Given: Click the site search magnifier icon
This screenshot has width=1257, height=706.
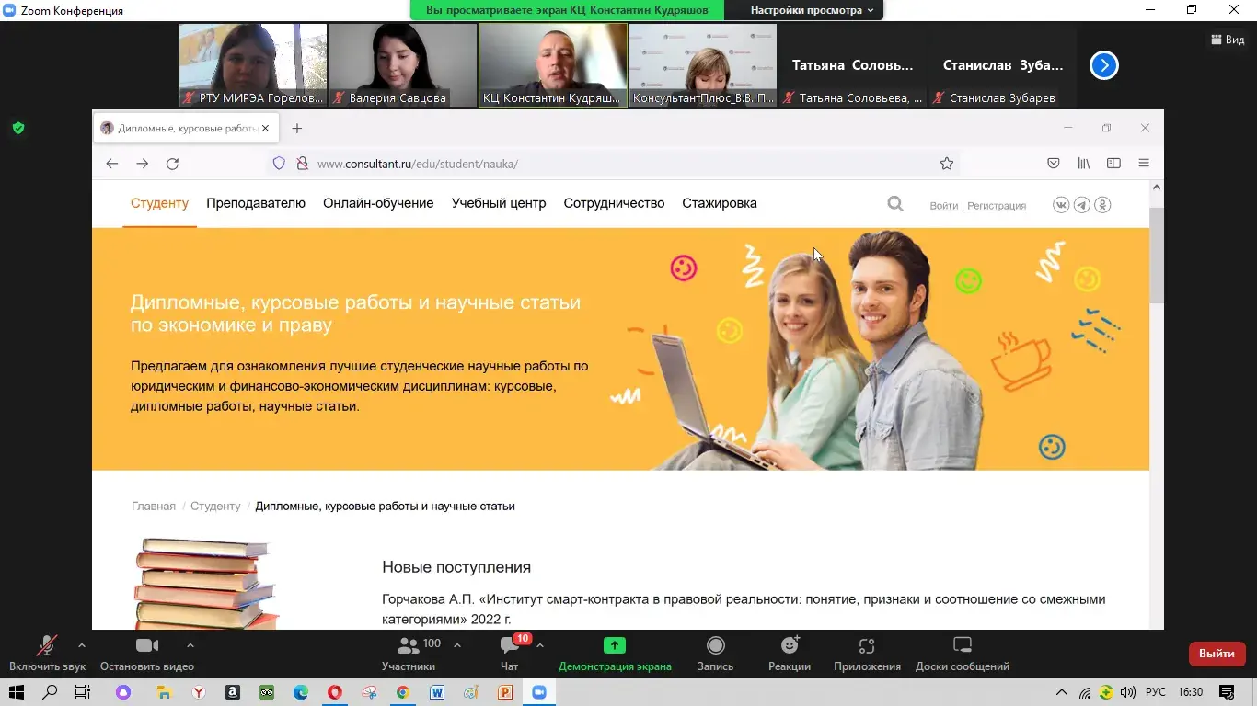Looking at the screenshot, I should 895,204.
